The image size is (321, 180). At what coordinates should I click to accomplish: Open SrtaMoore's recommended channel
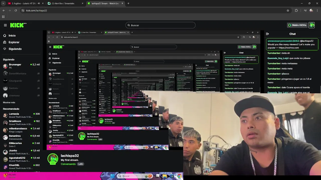click(x=21, y=122)
